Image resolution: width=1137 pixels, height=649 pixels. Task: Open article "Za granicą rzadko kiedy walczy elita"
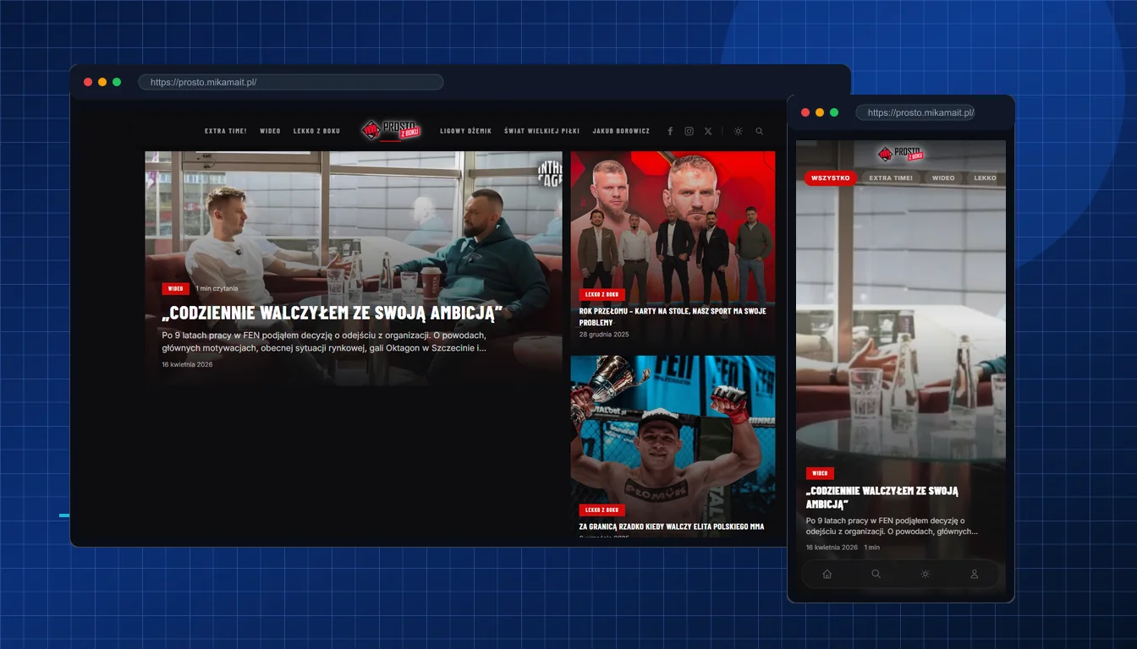coord(672,526)
